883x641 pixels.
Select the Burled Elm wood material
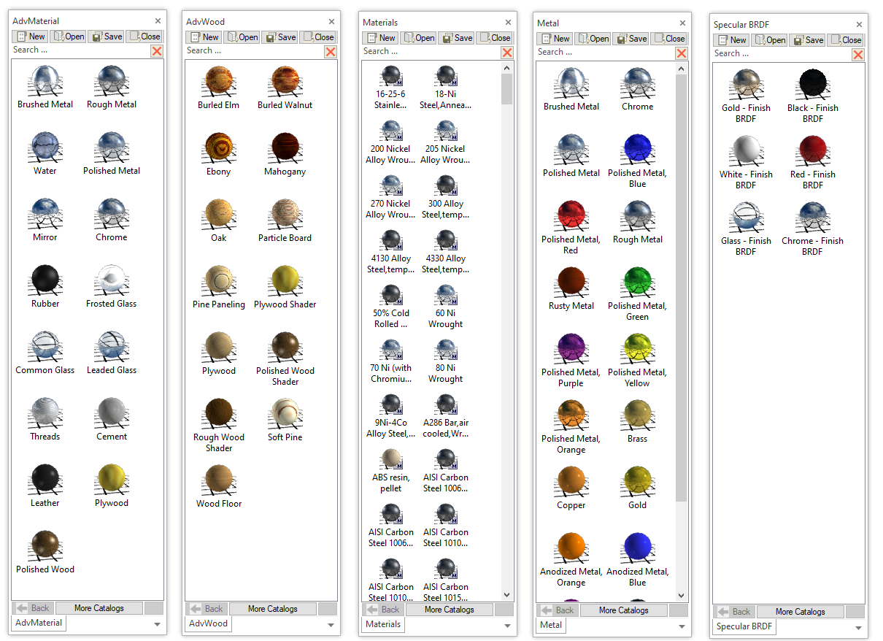[x=219, y=88]
